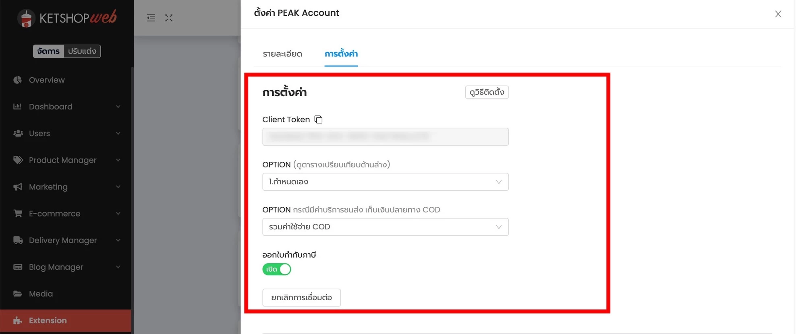This screenshot has height=334, width=796.
Task: Click the Dashboard bar chart icon
Action: [17, 107]
